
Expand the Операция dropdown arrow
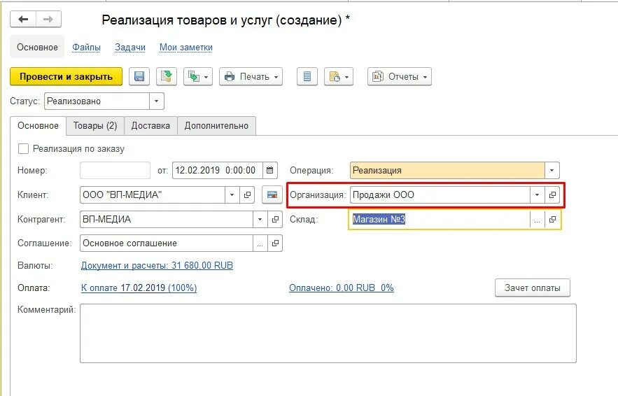pyautogui.click(x=552, y=171)
